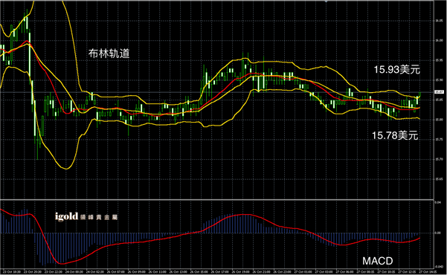Click the 26 Oct 11:00 time label
This screenshot has width=447, height=275.
coord(158,272)
